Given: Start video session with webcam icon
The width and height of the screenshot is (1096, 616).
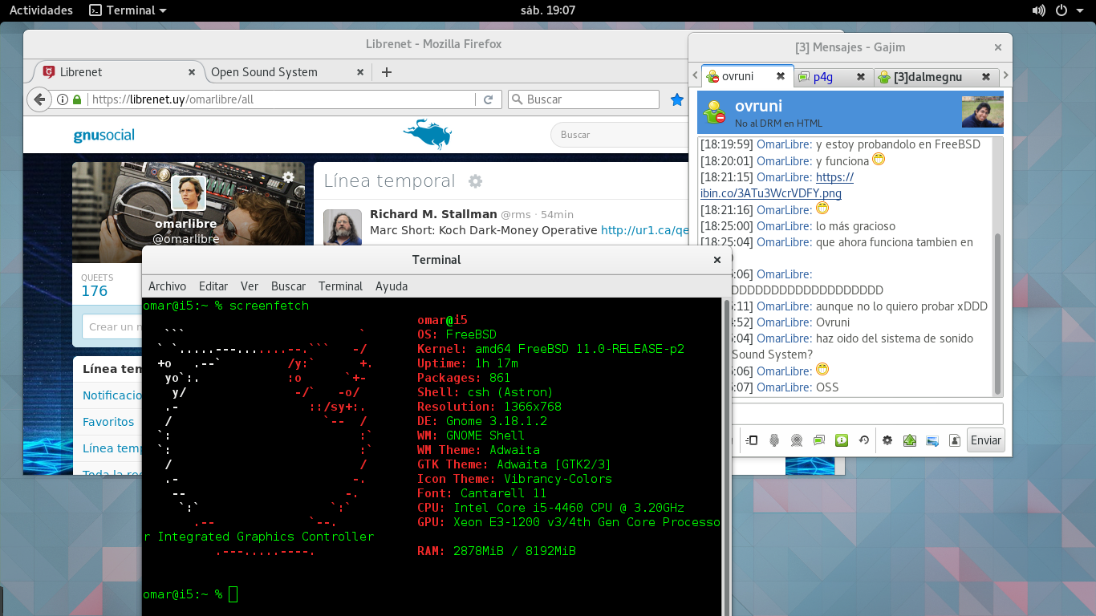Looking at the screenshot, I should click(x=797, y=440).
